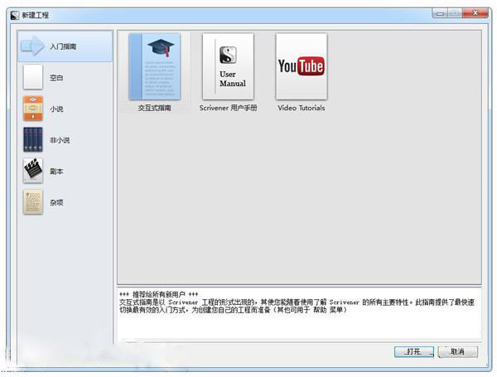Click the Scrivener 用户手册 caption
497x377 pixels.
229,108
